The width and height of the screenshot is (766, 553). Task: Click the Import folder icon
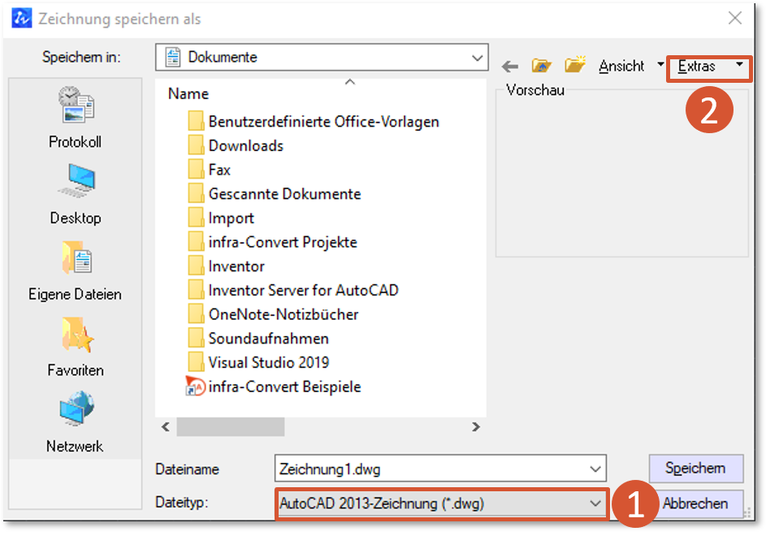tap(196, 218)
